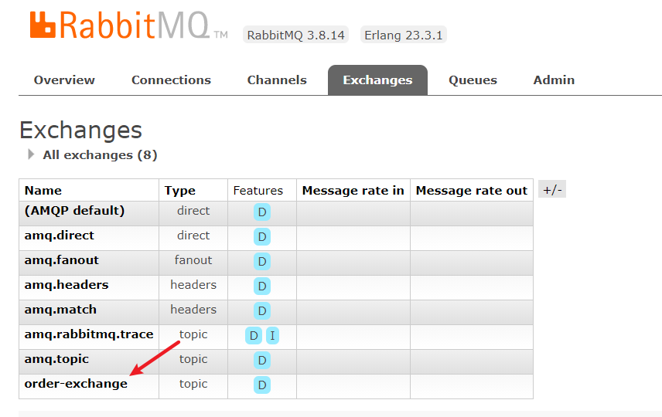Viewport: 662px width, 417px height.
Task: Select the Exchanges tab
Action: pyautogui.click(x=377, y=80)
